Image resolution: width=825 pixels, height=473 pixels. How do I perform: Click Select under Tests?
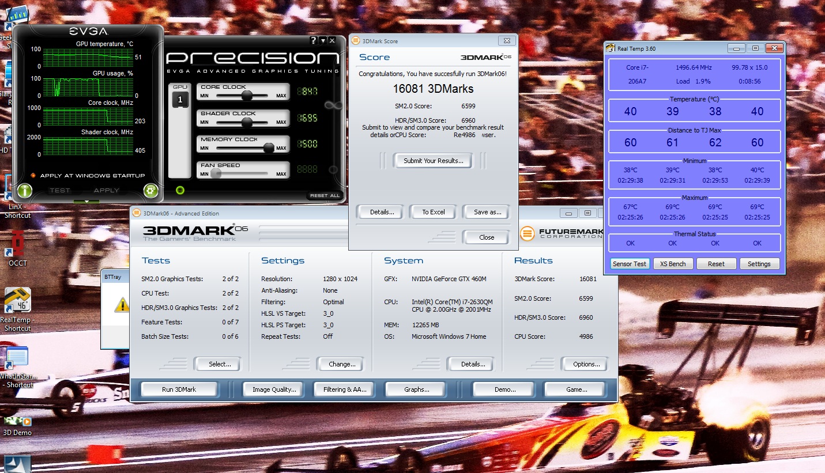(219, 364)
